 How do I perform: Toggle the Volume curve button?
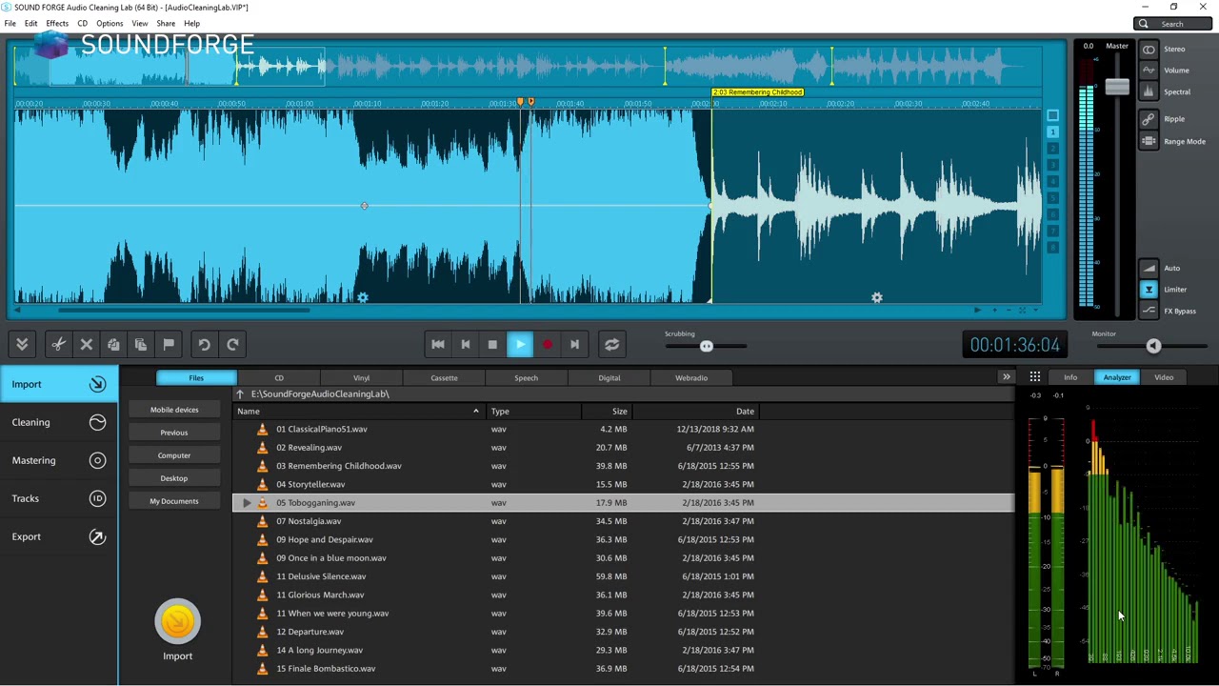pos(1149,71)
